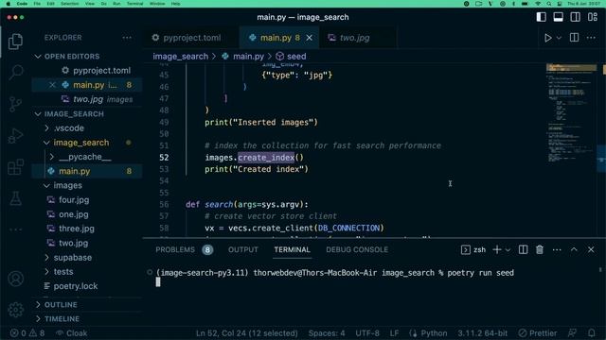Open the Run and Debug view

pyautogui.click(x=15, y=136)
